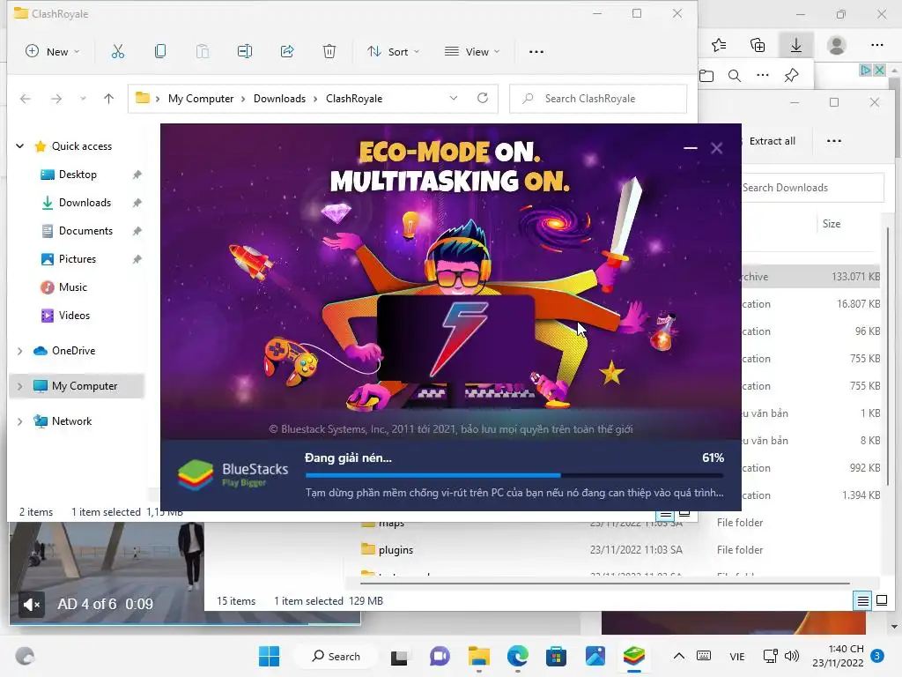Expand the My Computer tree node
This screenshot has width=902, height=677.
[x=19, y=386]
